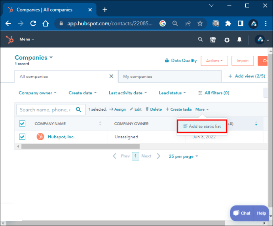This screenshot has height=226, width=273.
Task: Open a new browser tab
Action: click(x=105, y=10)
